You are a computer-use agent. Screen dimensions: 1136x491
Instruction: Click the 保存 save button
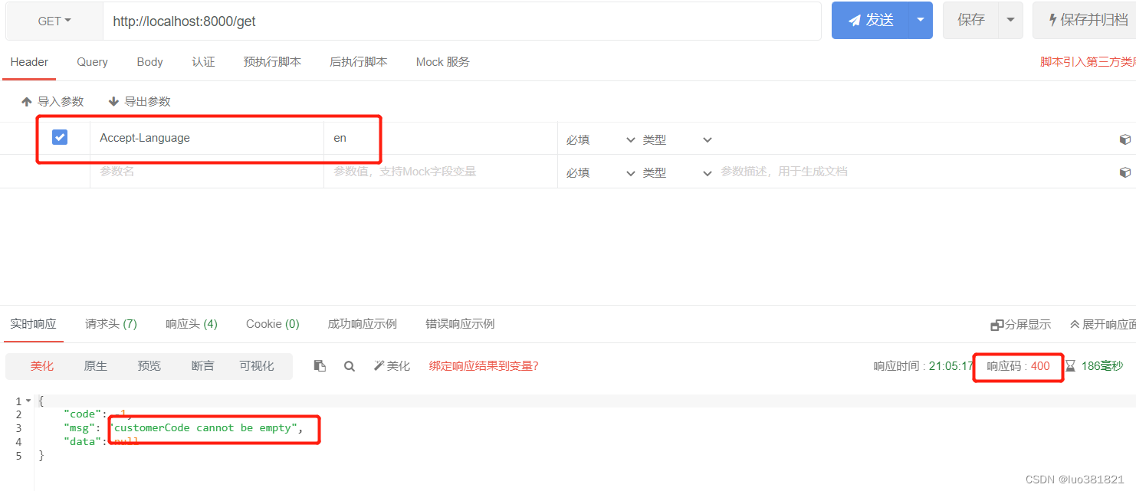tap(970, 21)
